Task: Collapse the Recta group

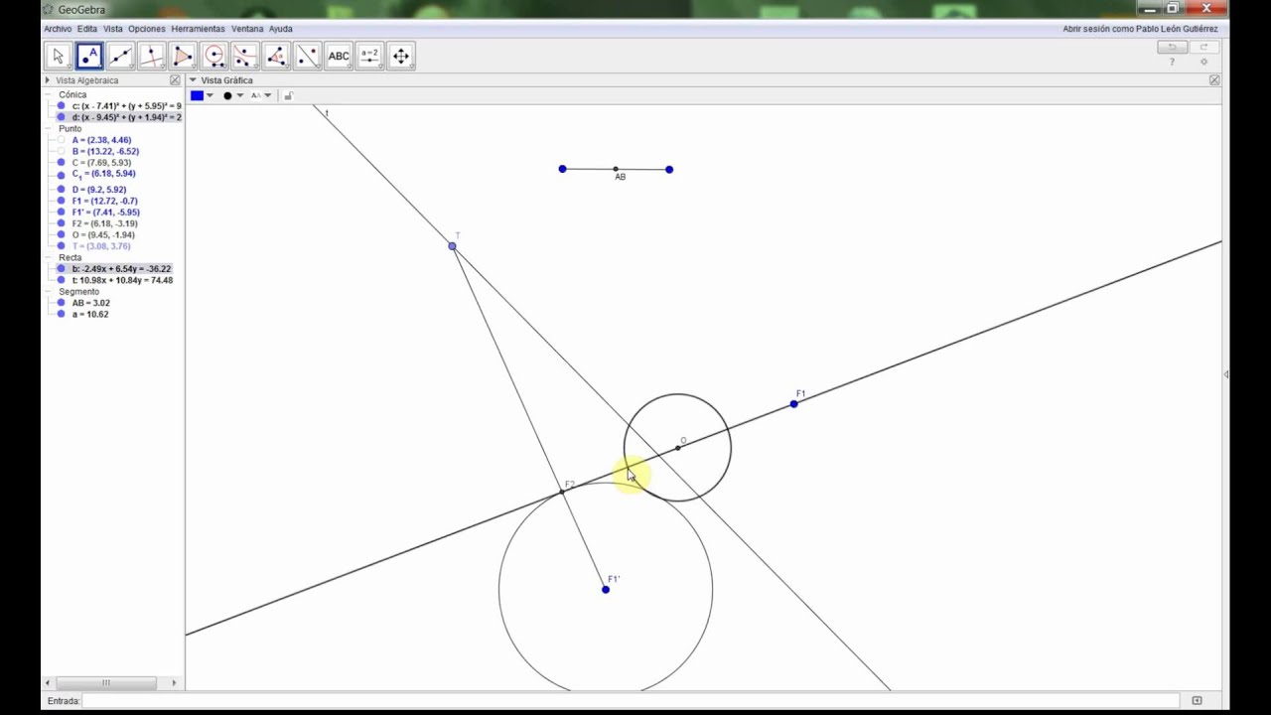Action: (x=48, y=257)
